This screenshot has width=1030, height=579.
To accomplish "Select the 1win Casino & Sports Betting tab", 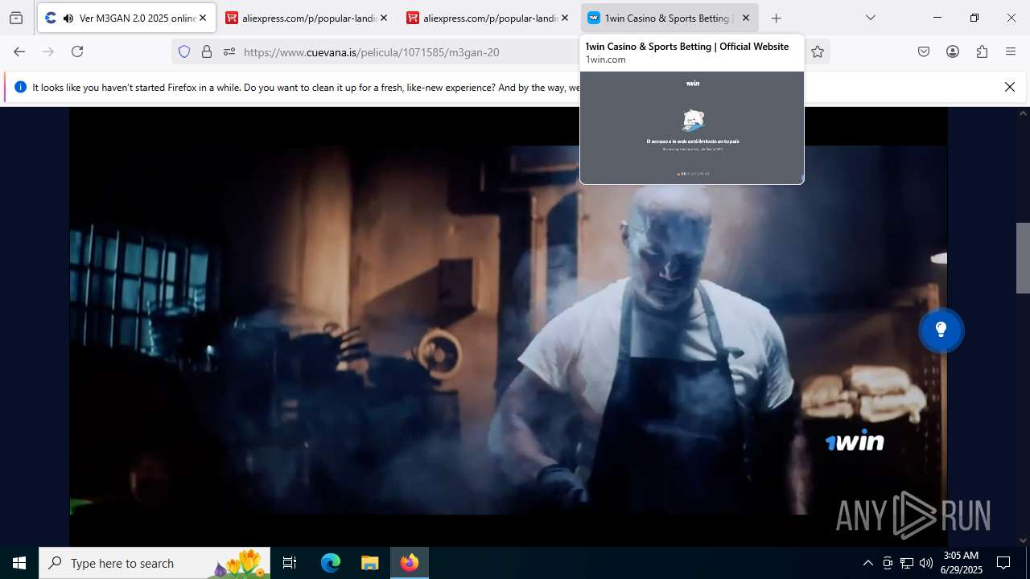I will tap(669, 18).
